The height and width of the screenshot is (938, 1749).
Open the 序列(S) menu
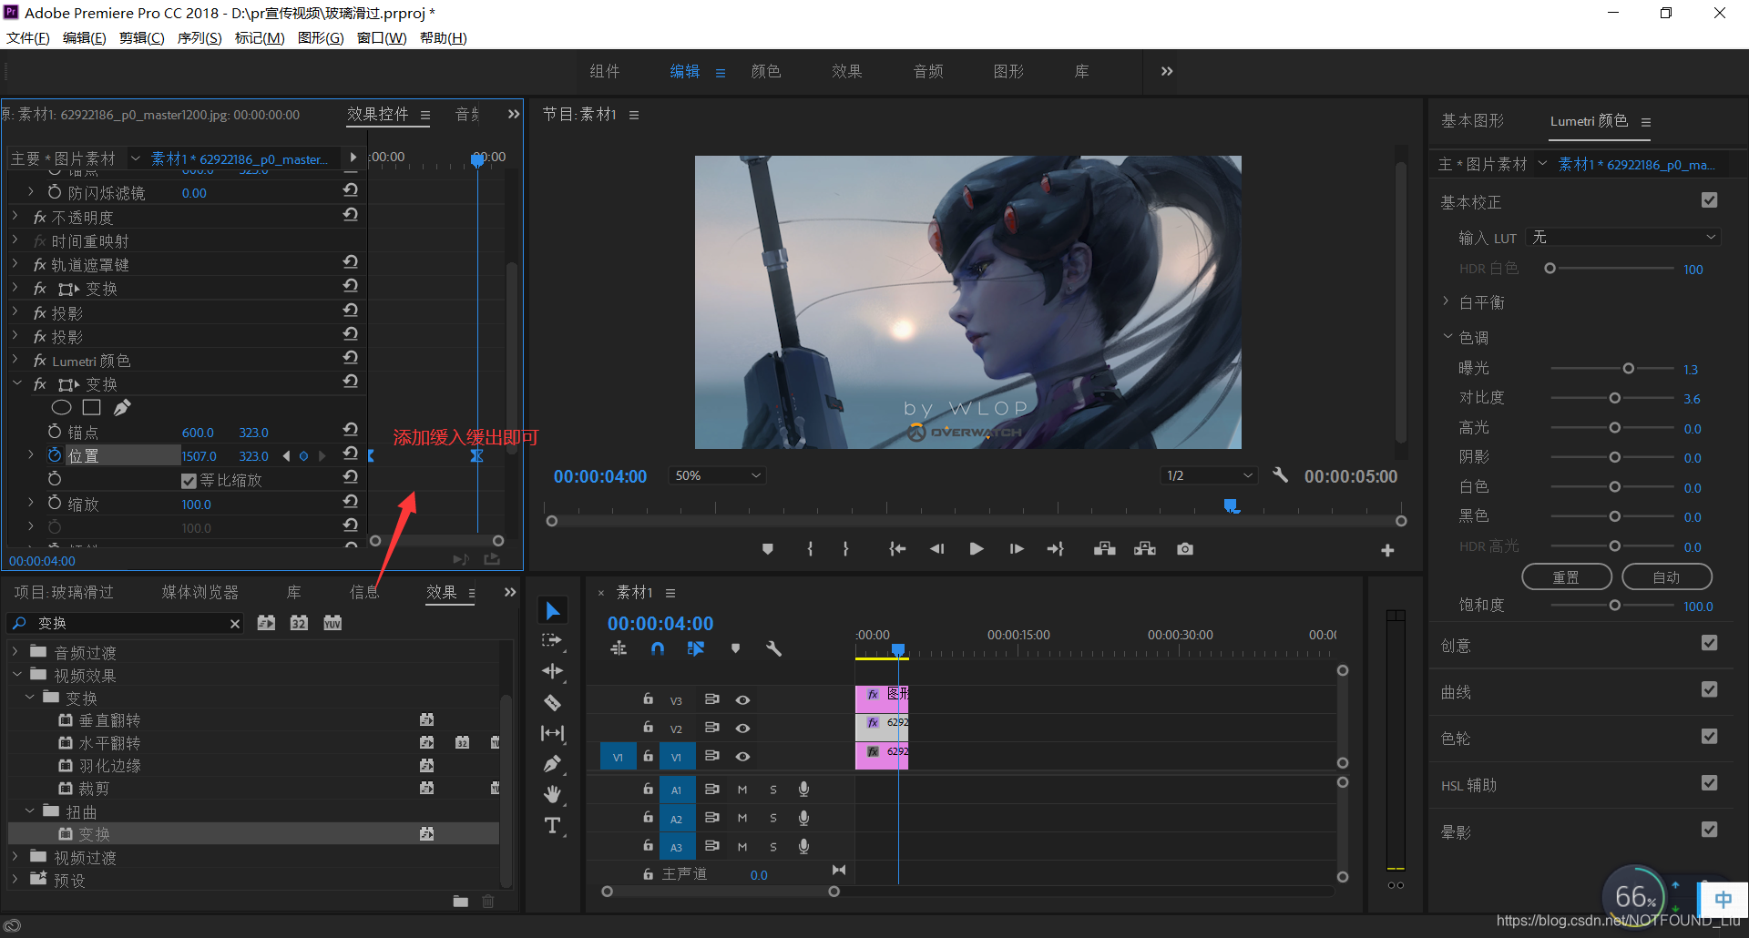[199, 37]
